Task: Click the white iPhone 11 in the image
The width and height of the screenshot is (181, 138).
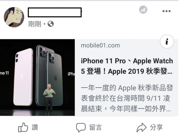Action: (23, 77)
